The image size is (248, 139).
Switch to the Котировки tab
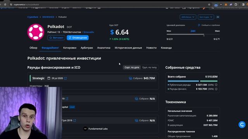click(x=70, y=48)
